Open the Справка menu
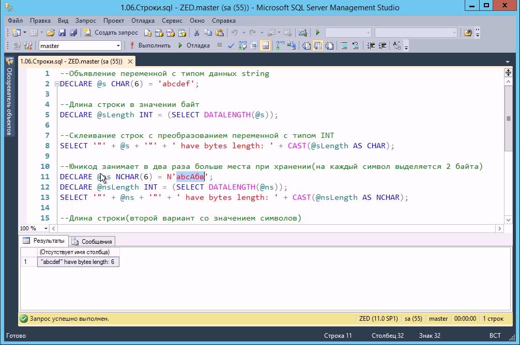520x345 pixels. pos(223,21)
